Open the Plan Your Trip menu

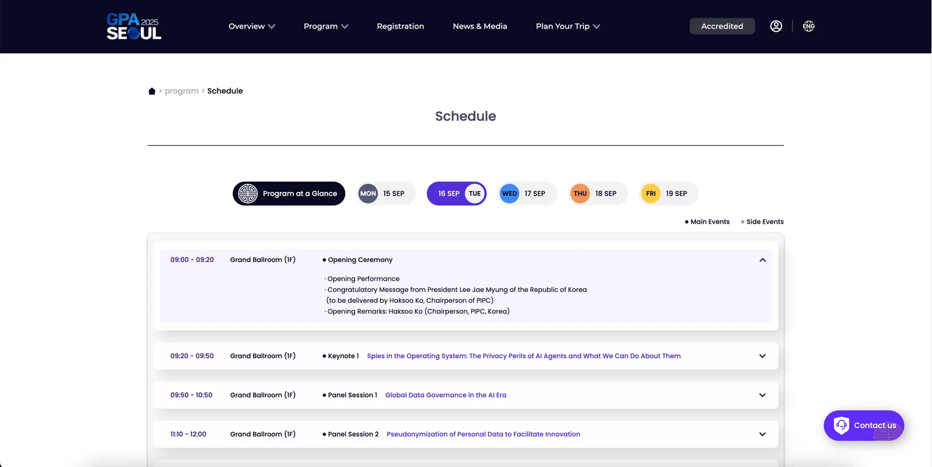pos(567,27)
